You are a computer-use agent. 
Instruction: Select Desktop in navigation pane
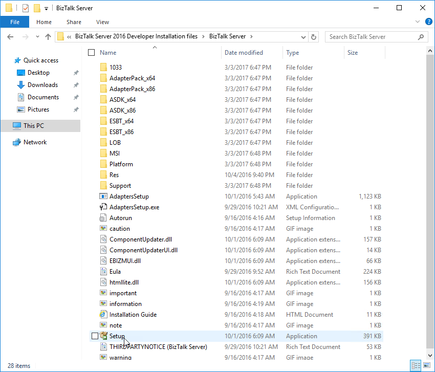coord(38,73)
